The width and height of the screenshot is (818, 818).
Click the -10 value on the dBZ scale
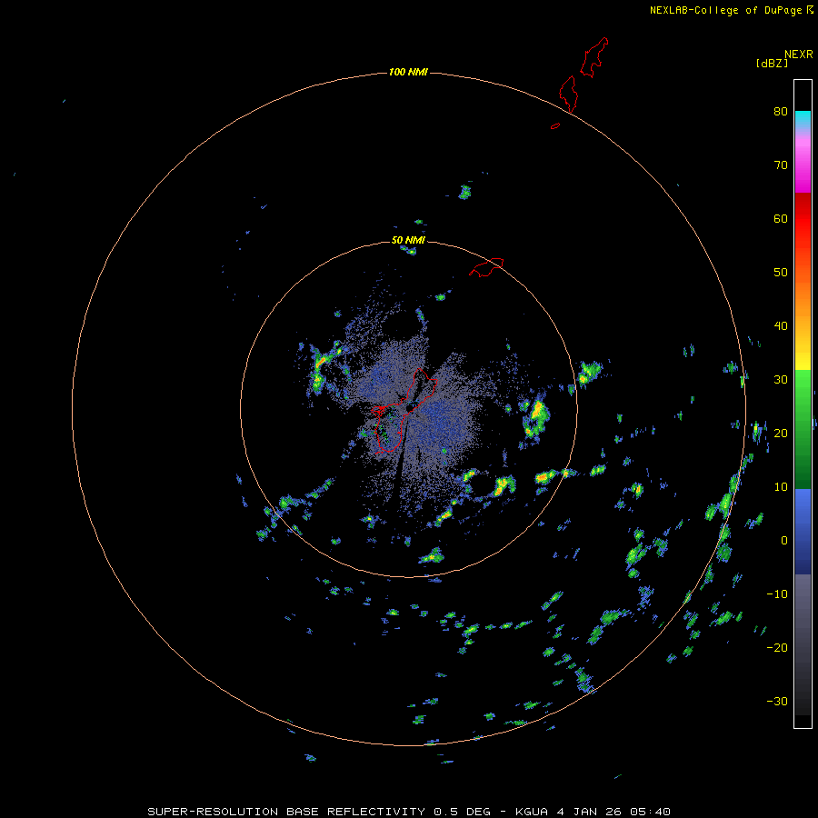pyautogui.click(x=777, y=594)
